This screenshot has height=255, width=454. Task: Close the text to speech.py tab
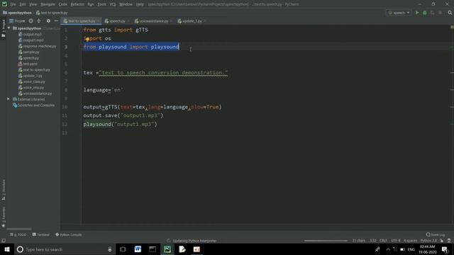point(98,21)
